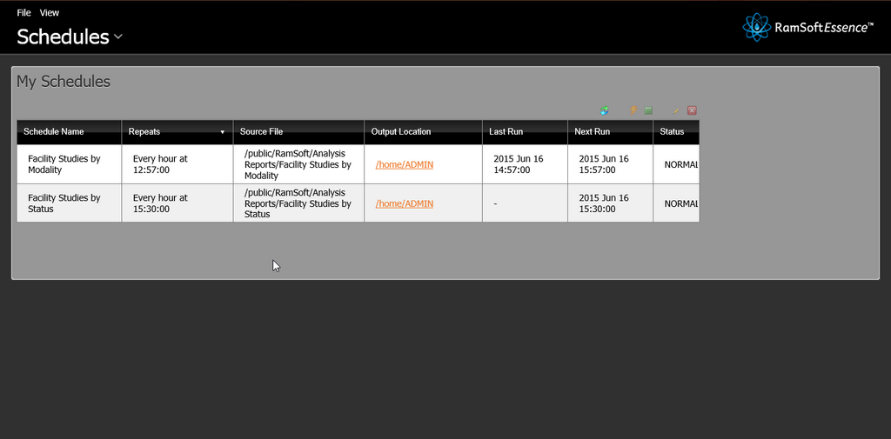
Task: Sort by Next Run column header
Action: point(592,132)
